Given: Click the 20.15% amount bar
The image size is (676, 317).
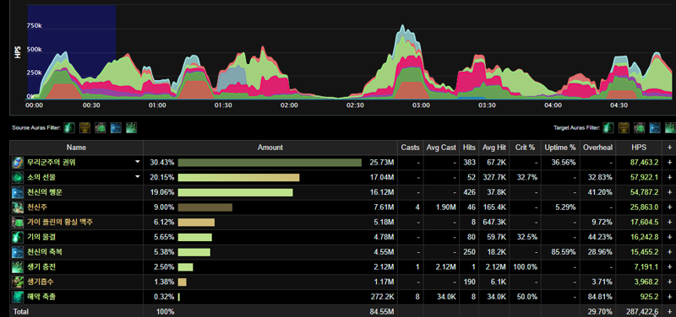Looking at the screenshot, I should point(238,177).
